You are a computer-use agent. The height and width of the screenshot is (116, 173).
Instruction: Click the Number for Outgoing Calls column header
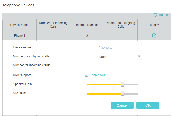click(x=121, y=25)
